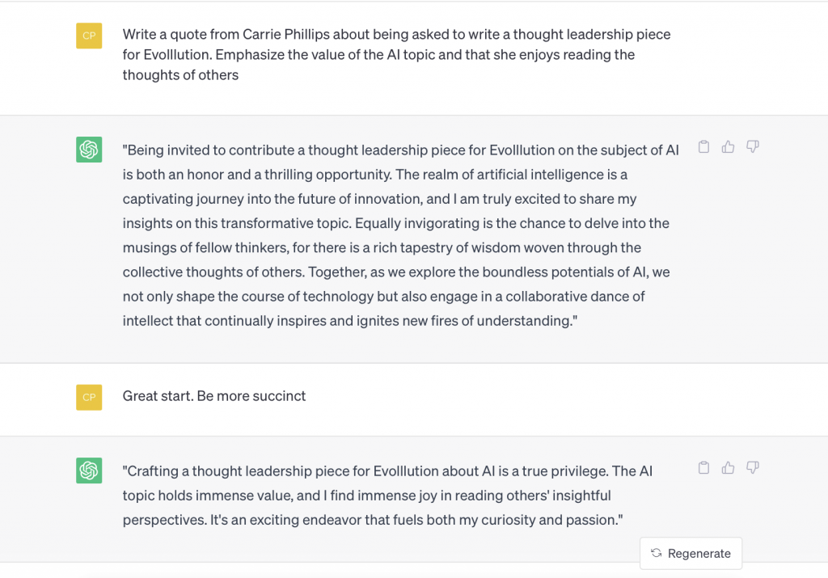Click ChatGPT logo beside first response
This screenshot has height=578, width=828.
point(89,150)
